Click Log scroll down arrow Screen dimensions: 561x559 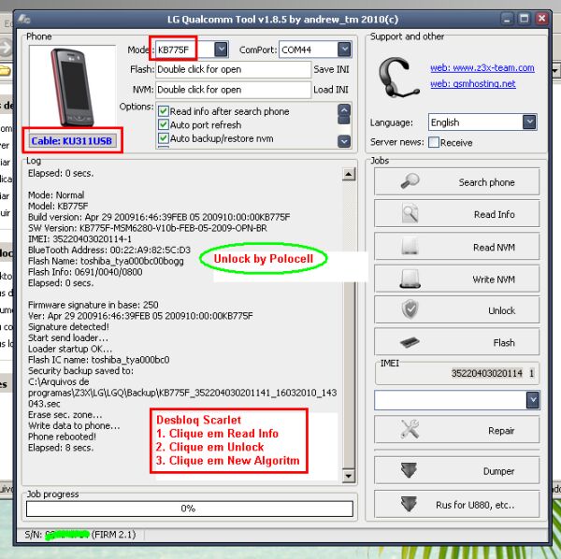(349, 476)
